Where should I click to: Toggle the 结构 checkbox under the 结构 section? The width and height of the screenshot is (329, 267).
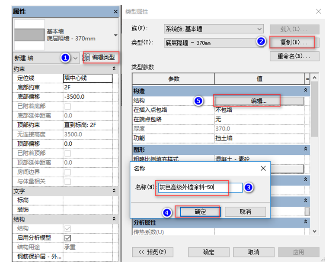pyautogui.click(x=67, y=228)
